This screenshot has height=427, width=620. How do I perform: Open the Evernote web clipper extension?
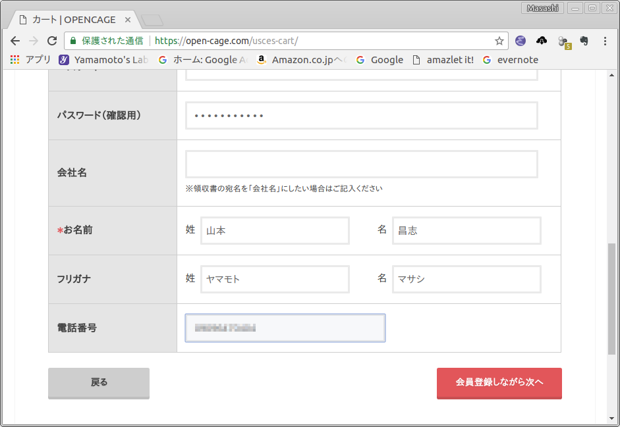pos(584,41)
